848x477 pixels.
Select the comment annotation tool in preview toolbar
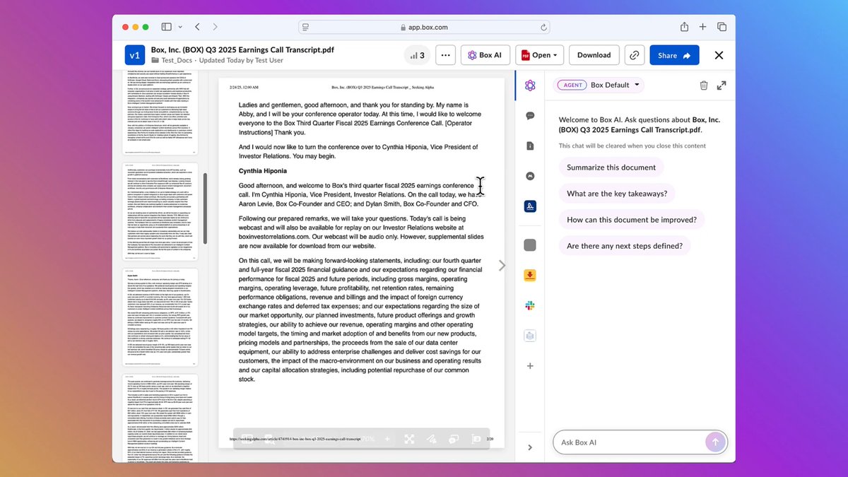tap(455, 439)
